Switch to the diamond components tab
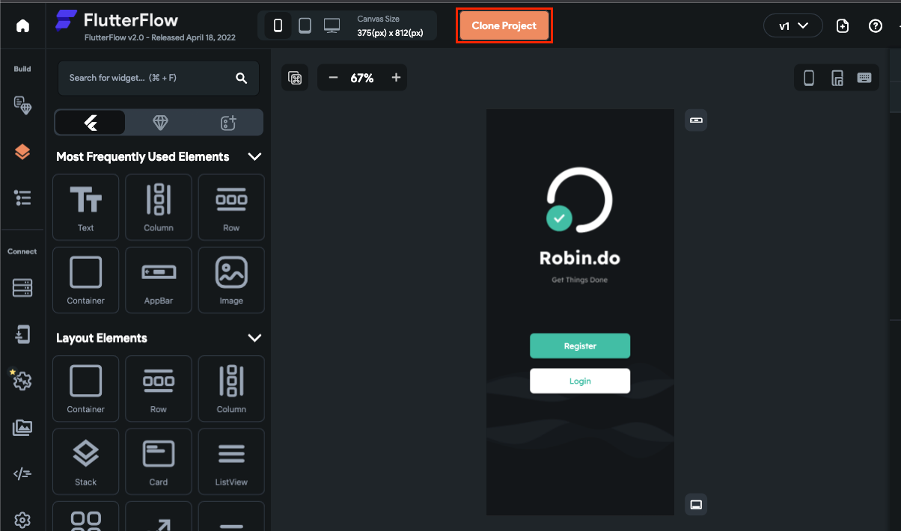901x531 pixels. (160, 123)
